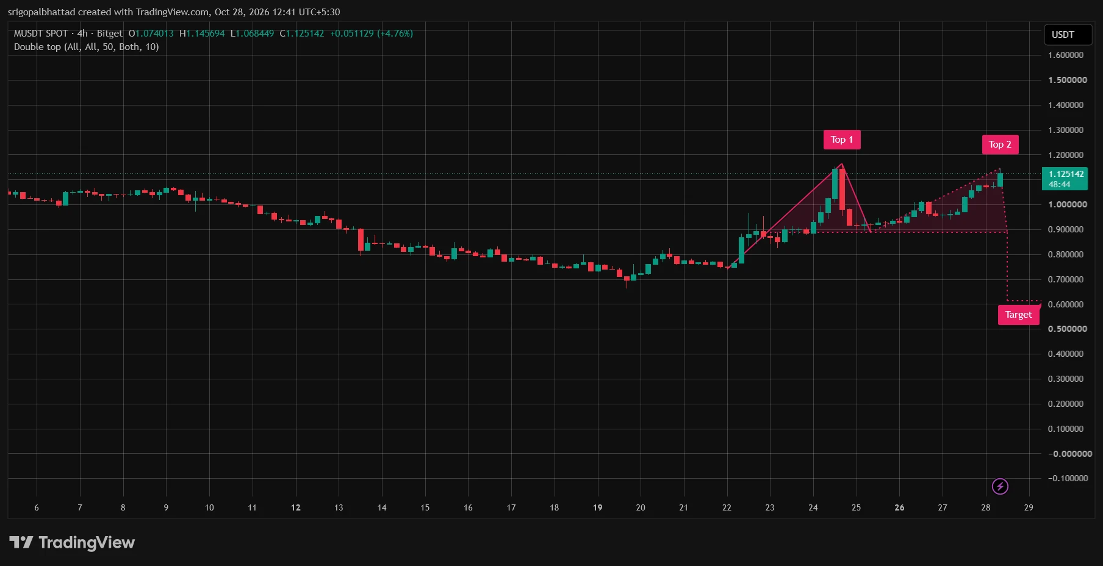Click the change value +0.051129 (+4.76%)
The width and height of the screenshot is (1103, 566).
[x=372, y=34]
